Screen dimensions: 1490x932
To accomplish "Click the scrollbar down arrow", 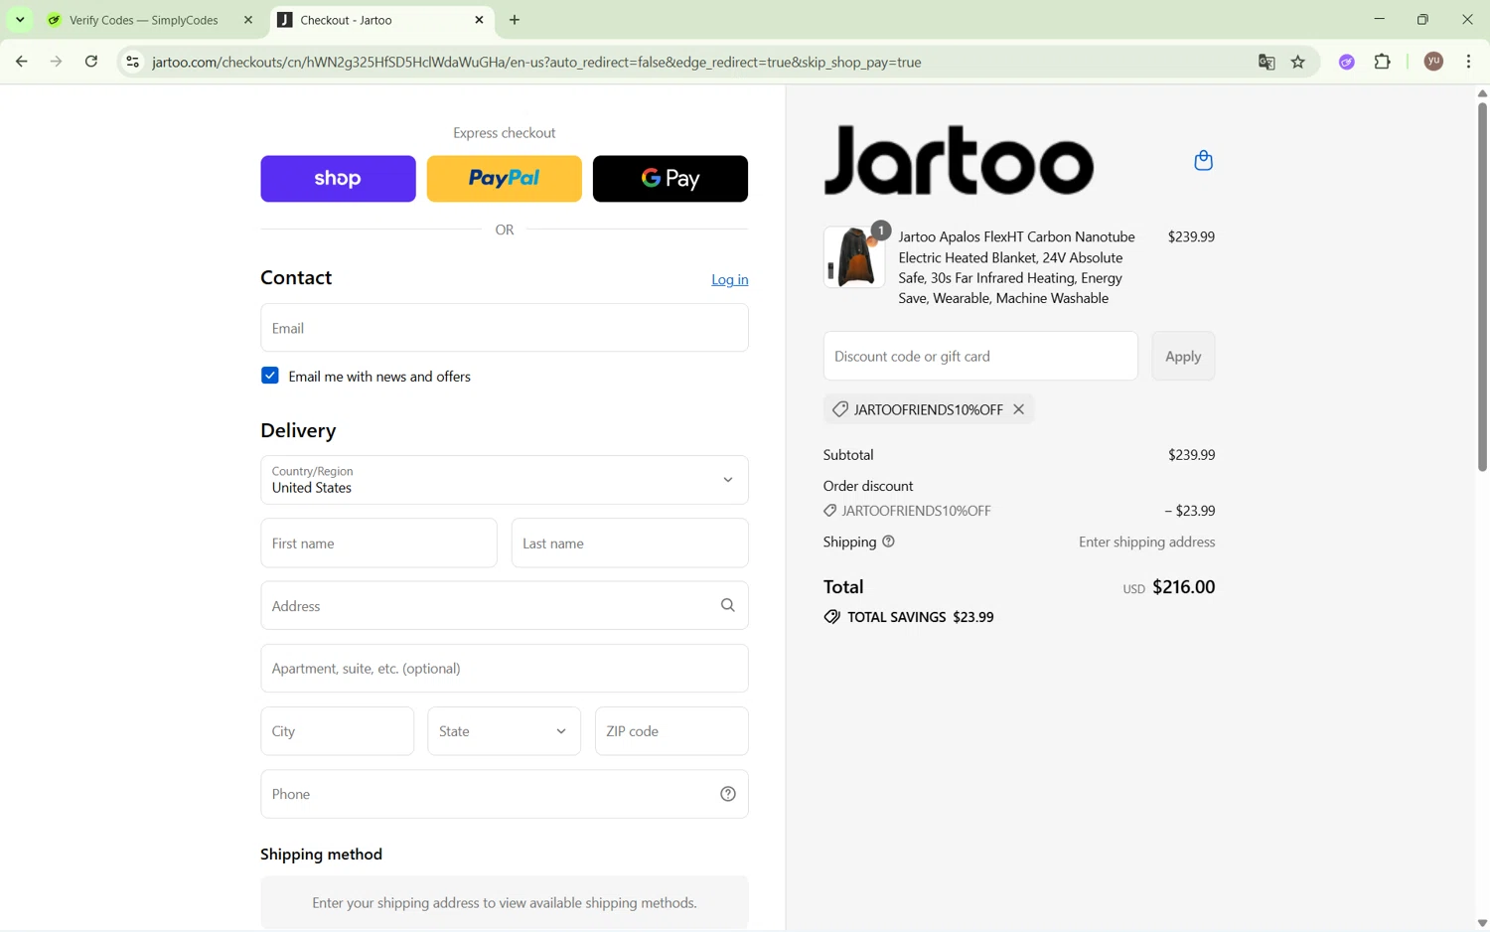I will click(x=1482, y=923).
